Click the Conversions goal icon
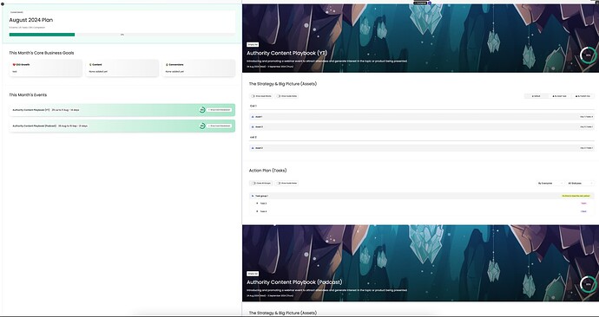599x317 pixels. 167,65
